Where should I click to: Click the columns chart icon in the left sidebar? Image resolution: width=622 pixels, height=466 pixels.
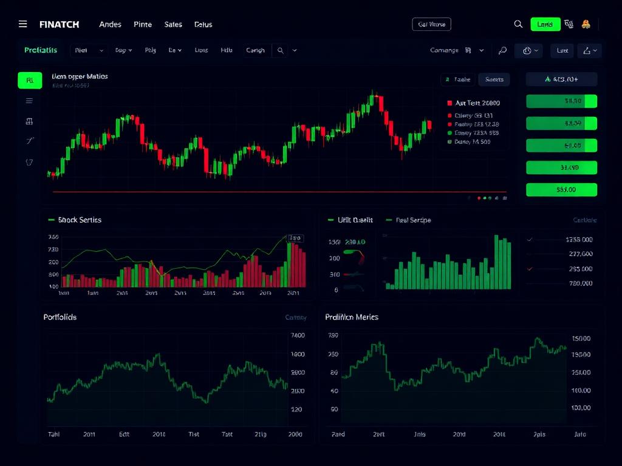29,121
